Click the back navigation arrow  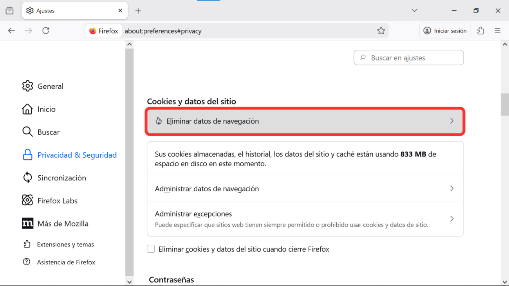11,31
